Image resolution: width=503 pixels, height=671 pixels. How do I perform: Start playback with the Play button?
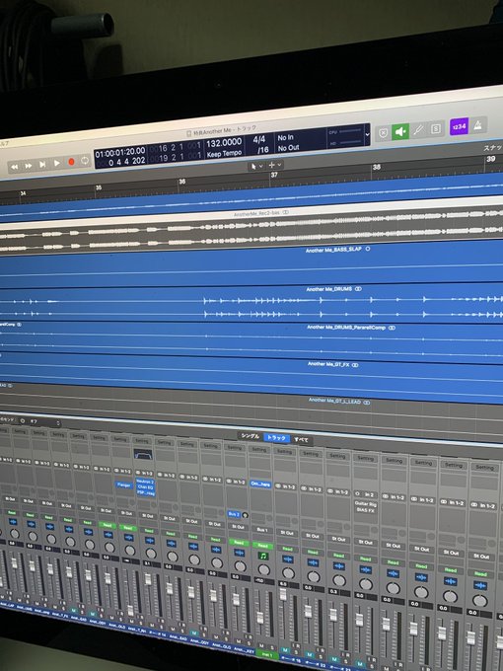tap(57, 163)
